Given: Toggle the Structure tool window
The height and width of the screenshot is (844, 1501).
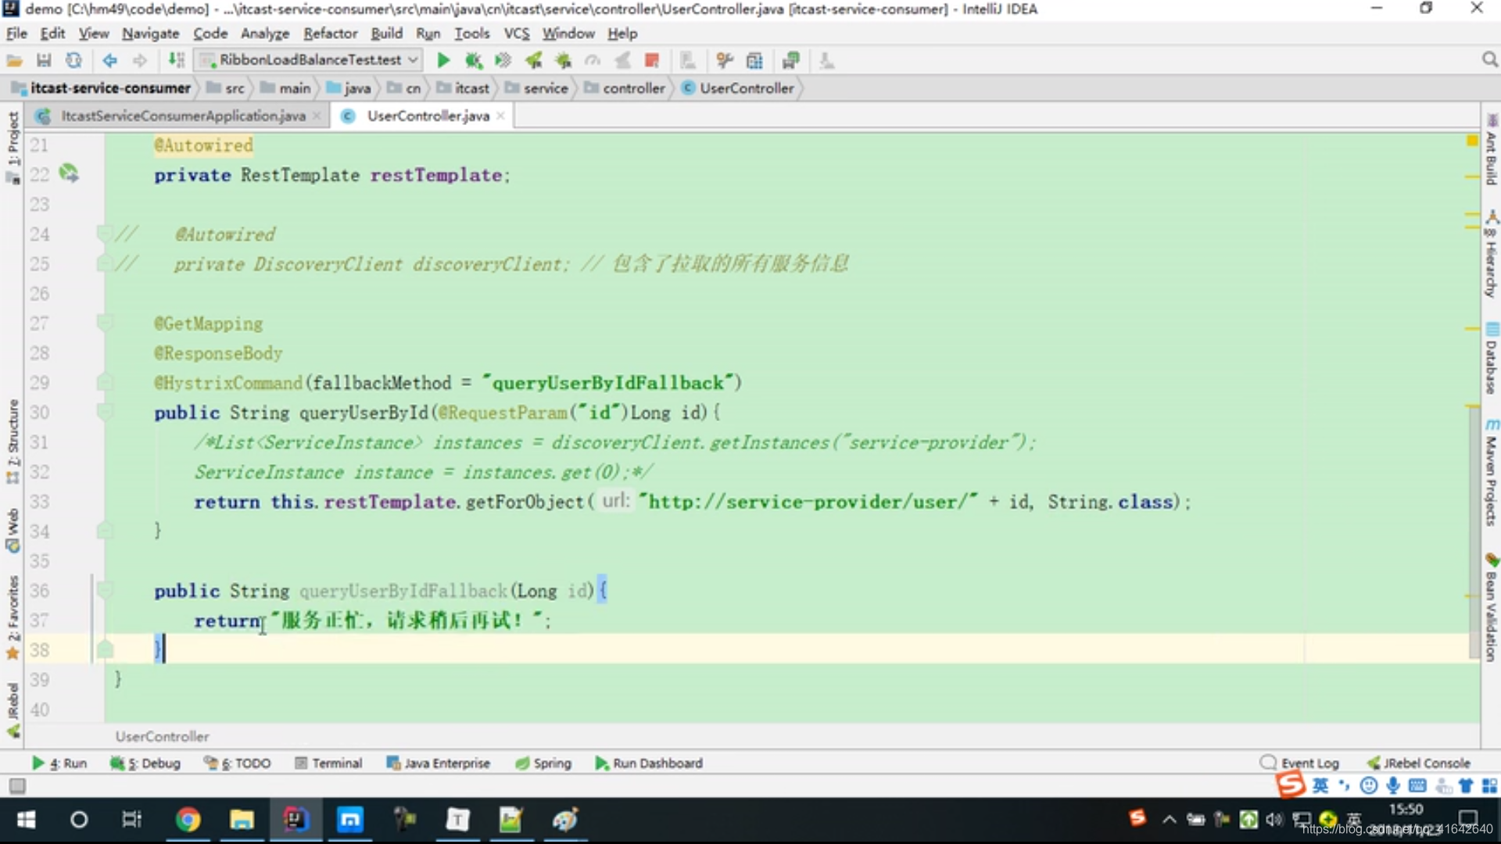Looking at the screenshot, I should click(13, 442).
